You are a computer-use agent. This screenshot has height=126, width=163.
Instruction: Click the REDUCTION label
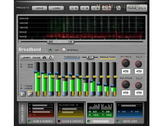pyautogui.click(x=108, y=57)
